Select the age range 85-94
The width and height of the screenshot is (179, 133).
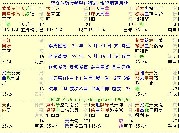141,30
